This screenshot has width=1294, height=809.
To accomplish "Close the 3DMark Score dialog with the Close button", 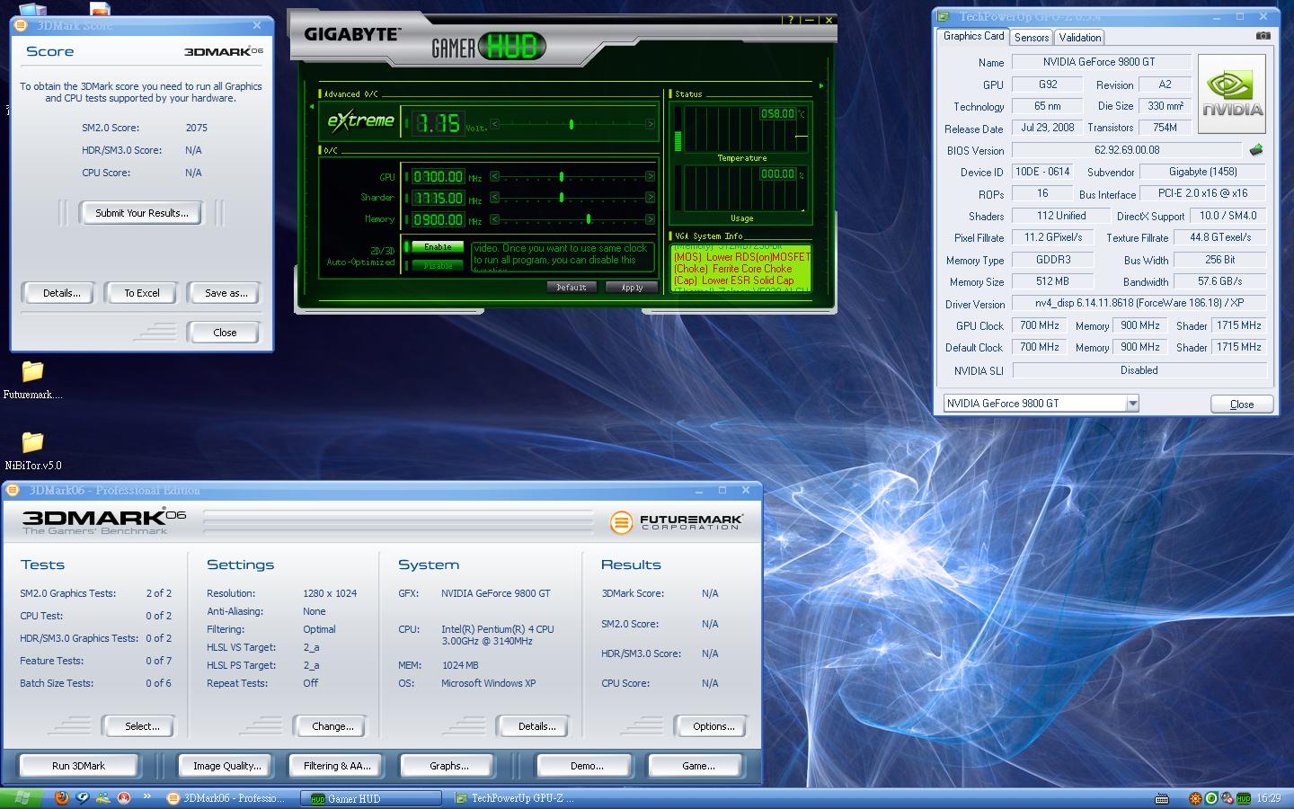I will tap(225, 333).
